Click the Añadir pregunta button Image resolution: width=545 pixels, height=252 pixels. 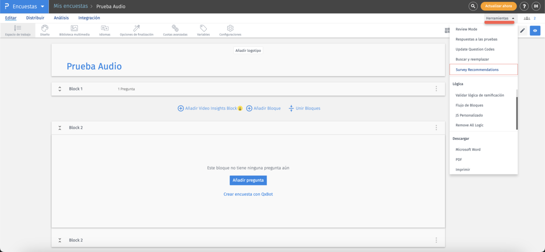pyautogui.click(x=248, y=180)
